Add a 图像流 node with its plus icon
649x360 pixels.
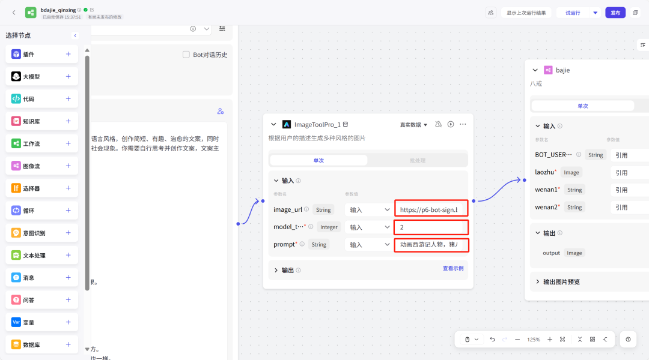click(69, 166)
